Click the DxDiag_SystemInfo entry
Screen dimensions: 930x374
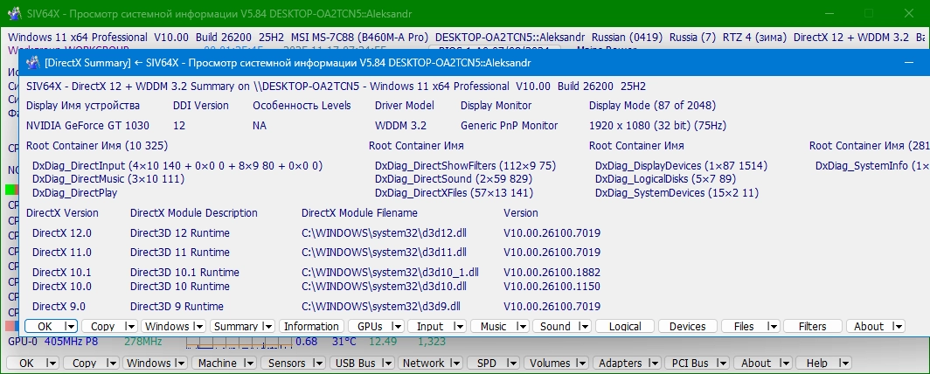(x=872, y=166)
